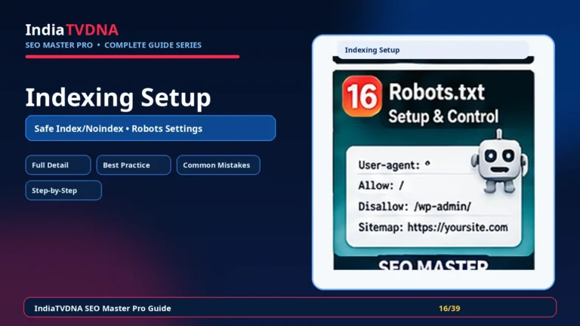Click the orange number 16 badge
The width and height of the screenshot is (580, 326).
click(x=362, y=96)
